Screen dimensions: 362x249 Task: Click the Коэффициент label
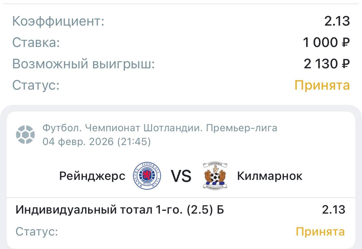tap(58, 21)
